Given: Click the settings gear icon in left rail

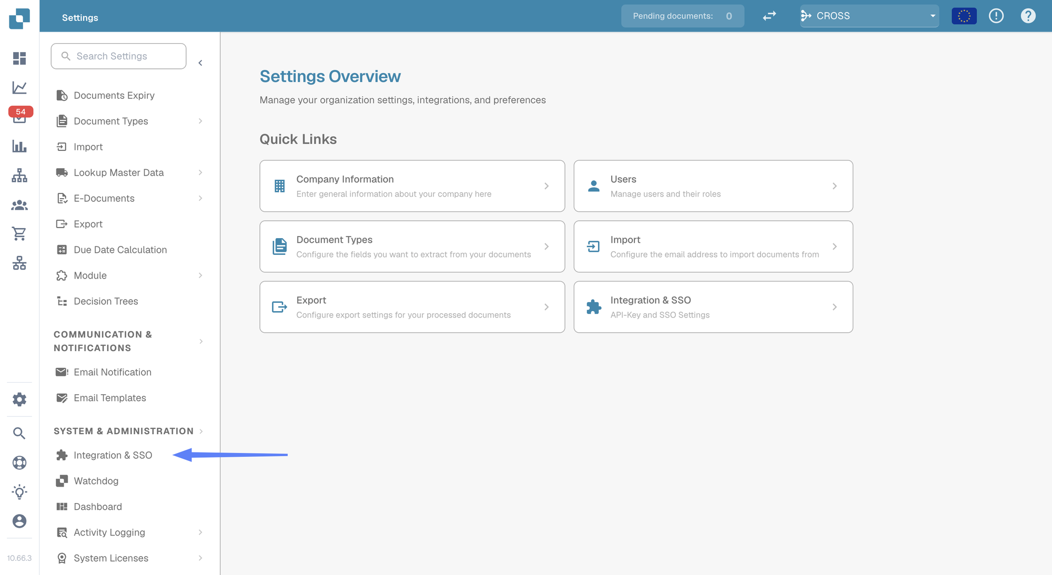Looking at the screenshot, I should pos(19,399).
